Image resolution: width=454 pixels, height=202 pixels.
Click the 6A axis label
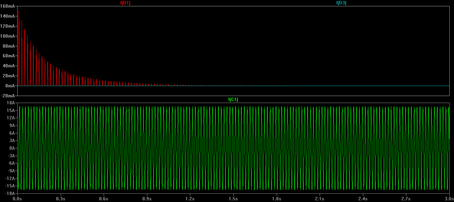click(12, 133)
